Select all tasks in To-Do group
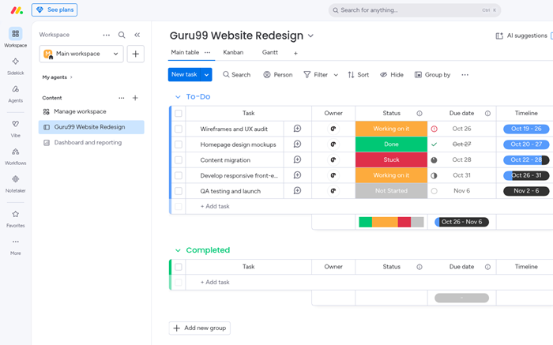The width and height of the screenshot is (553, 345). pyautogui.click(x=179, y=114)
